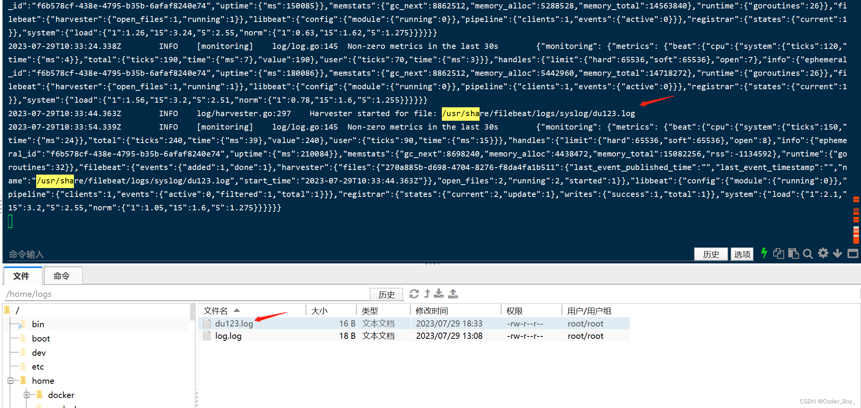Click the directory tree scrollbar
The width and height of the screenshot is (861, 408).
pos(192,312)
